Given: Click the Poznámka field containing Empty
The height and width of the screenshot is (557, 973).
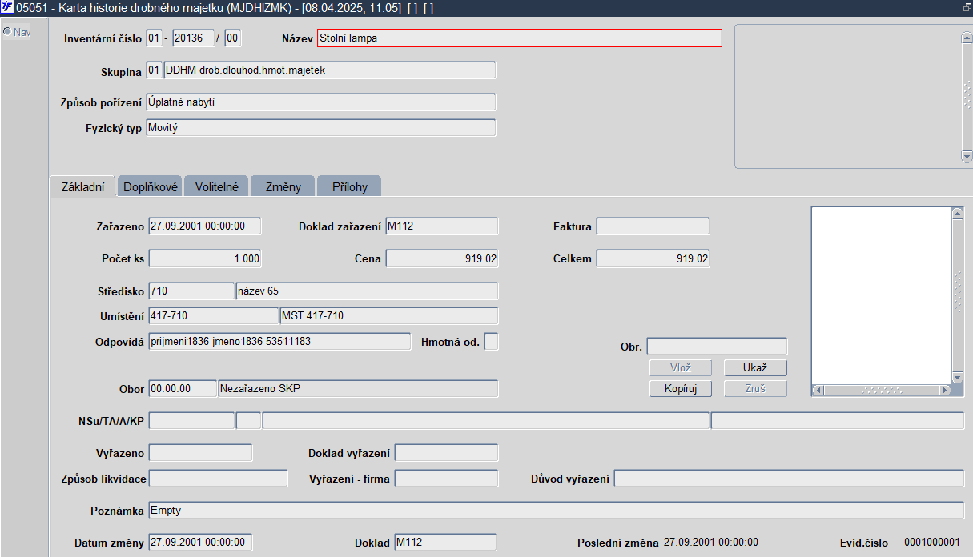Looking at the screenshot, I should click(x=556, y=511).
